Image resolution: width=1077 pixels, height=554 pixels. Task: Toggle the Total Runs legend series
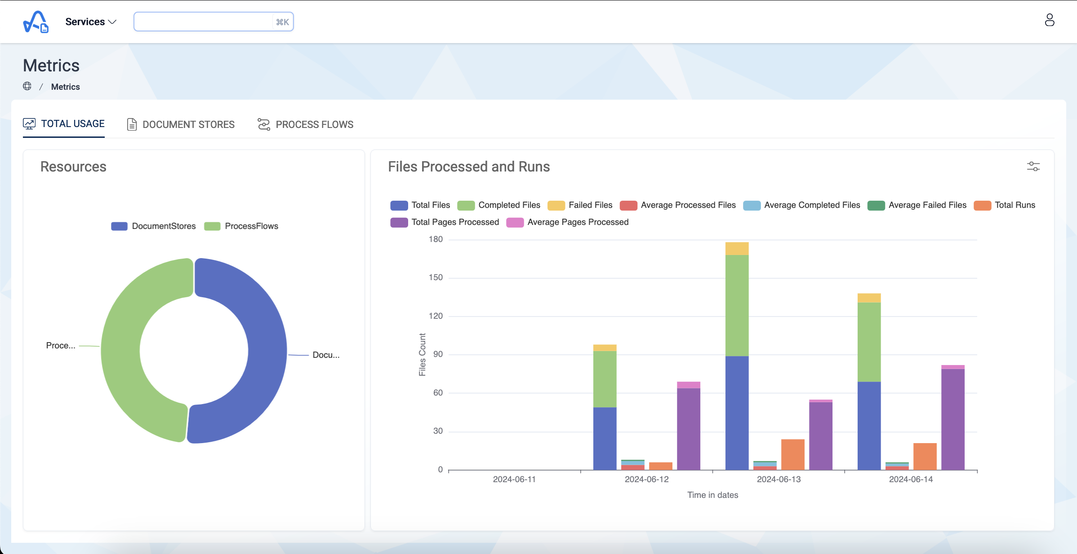pos(1004,205)
